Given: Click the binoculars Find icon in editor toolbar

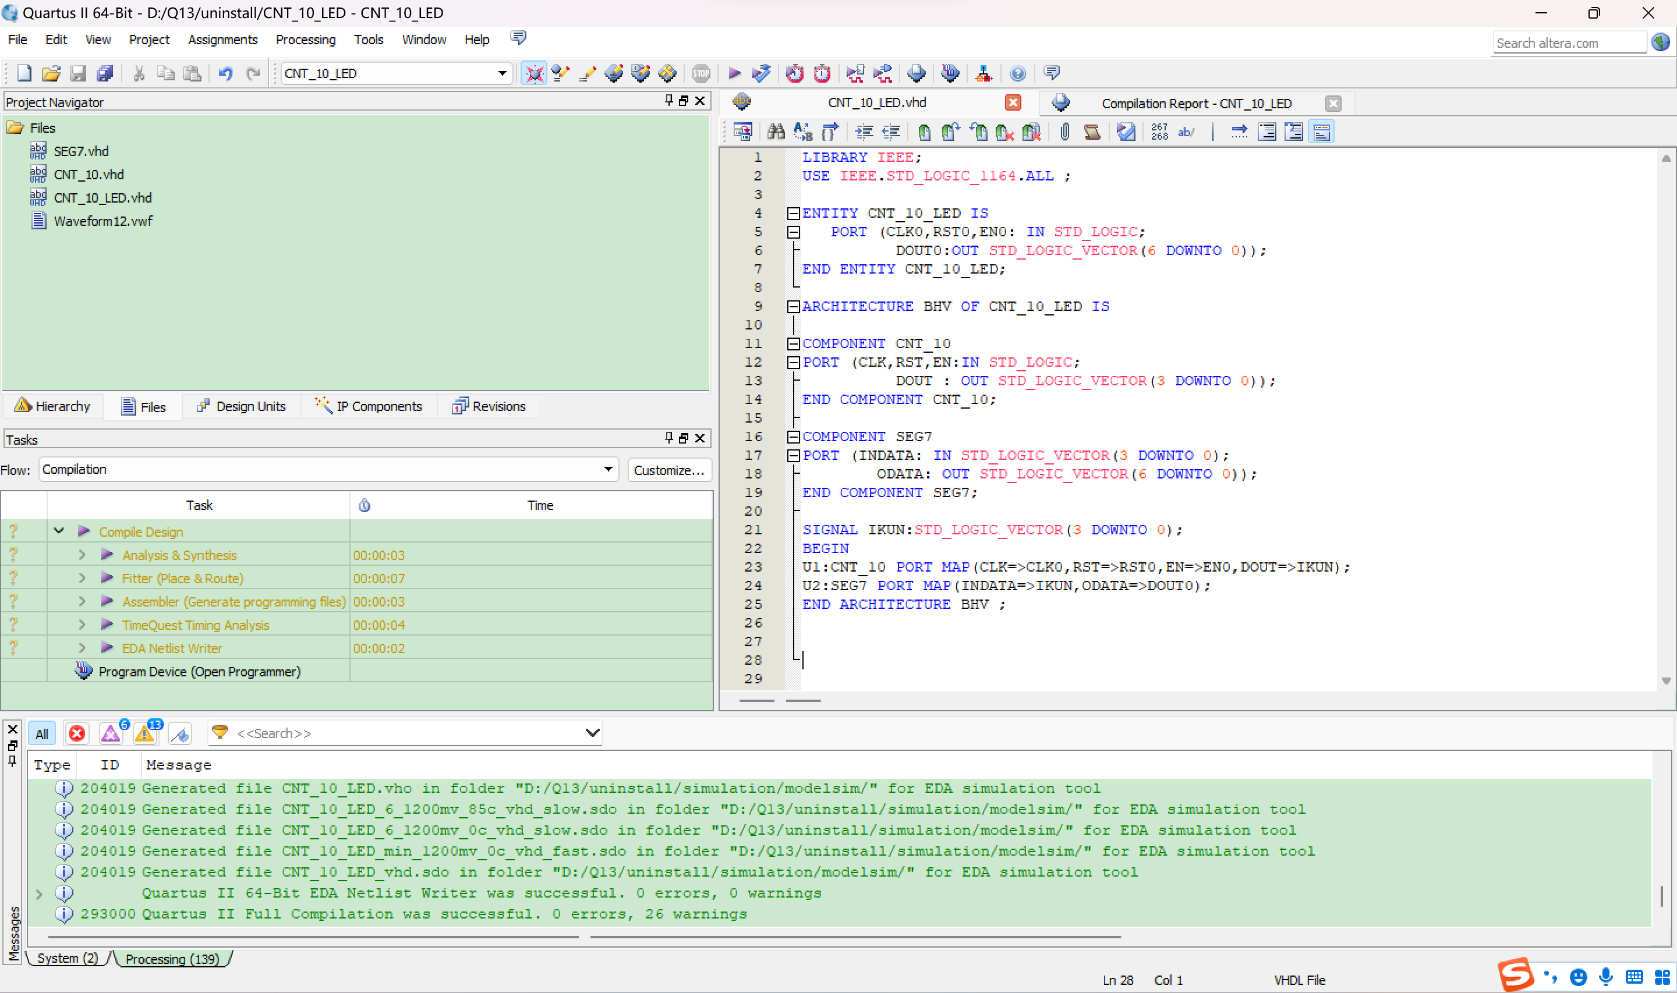Looking at the screenshot, I should [776, 132].
